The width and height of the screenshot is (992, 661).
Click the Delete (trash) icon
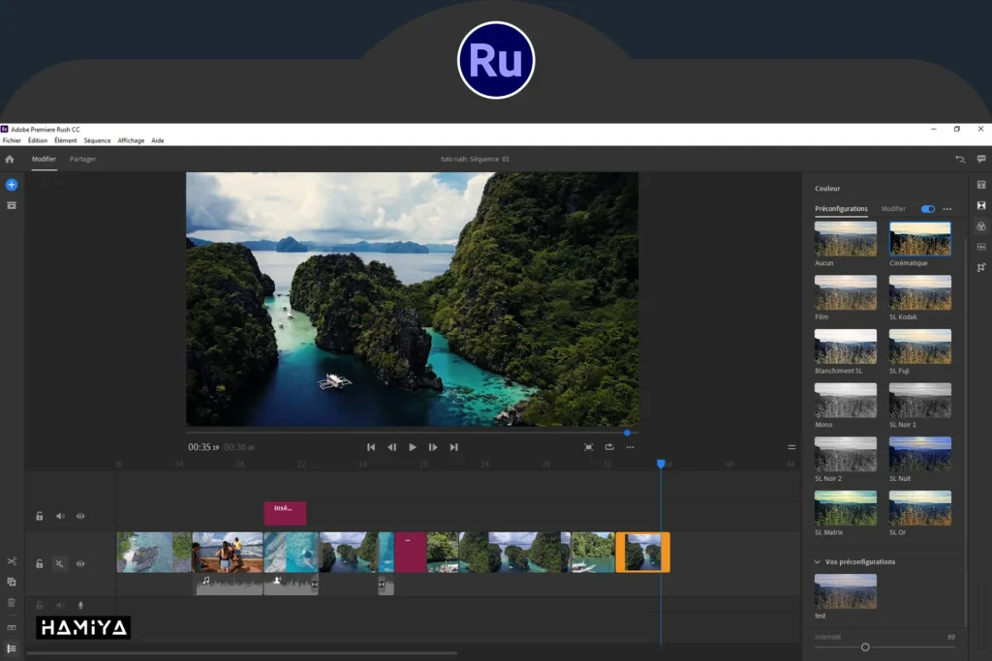point(13,602)
